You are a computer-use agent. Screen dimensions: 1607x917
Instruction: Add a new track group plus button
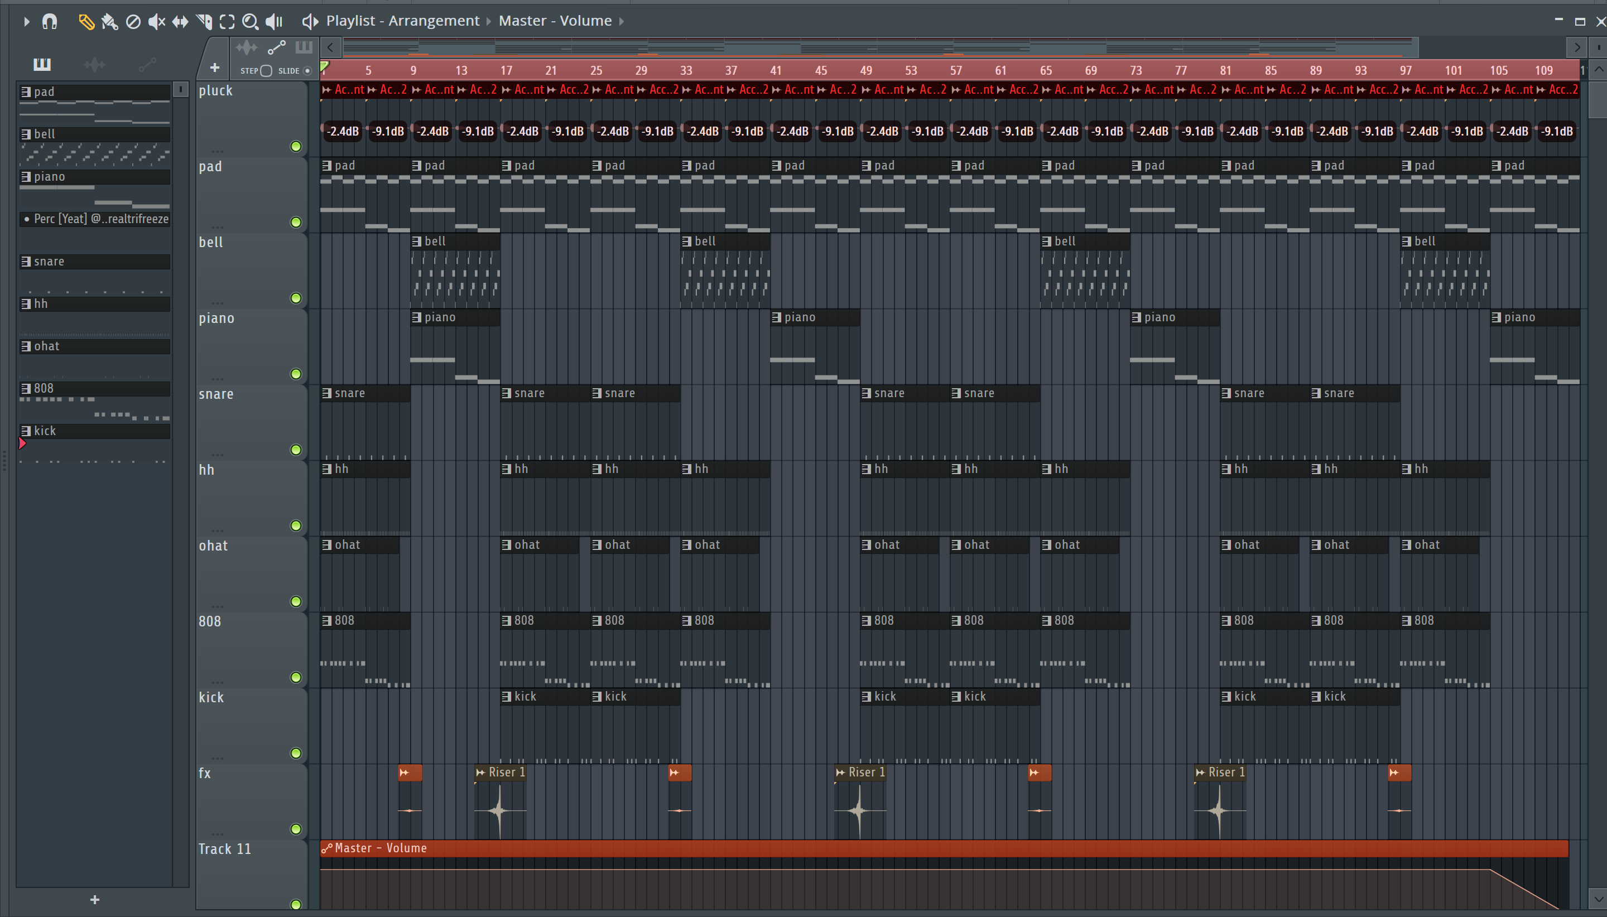click(214, 67)
